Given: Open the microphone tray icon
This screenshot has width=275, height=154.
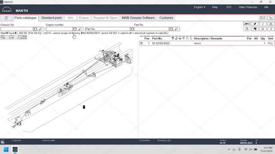Looking at the screenshot, I should point(239,149).
